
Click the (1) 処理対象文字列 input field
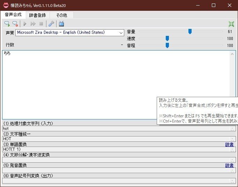[x=119, y=128]
